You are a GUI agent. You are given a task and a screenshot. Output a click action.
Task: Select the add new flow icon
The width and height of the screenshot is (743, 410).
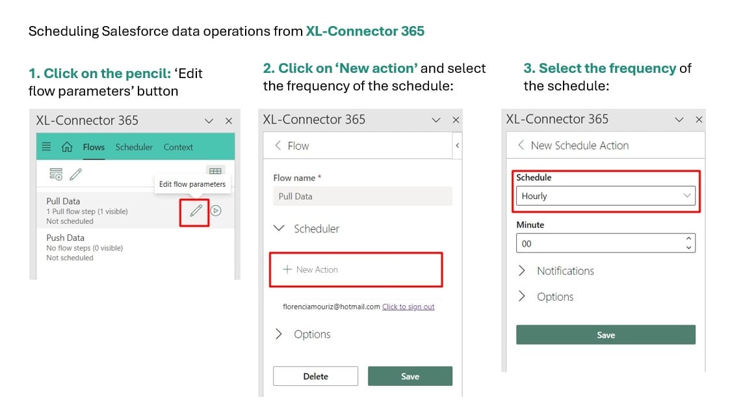point(55,174)
